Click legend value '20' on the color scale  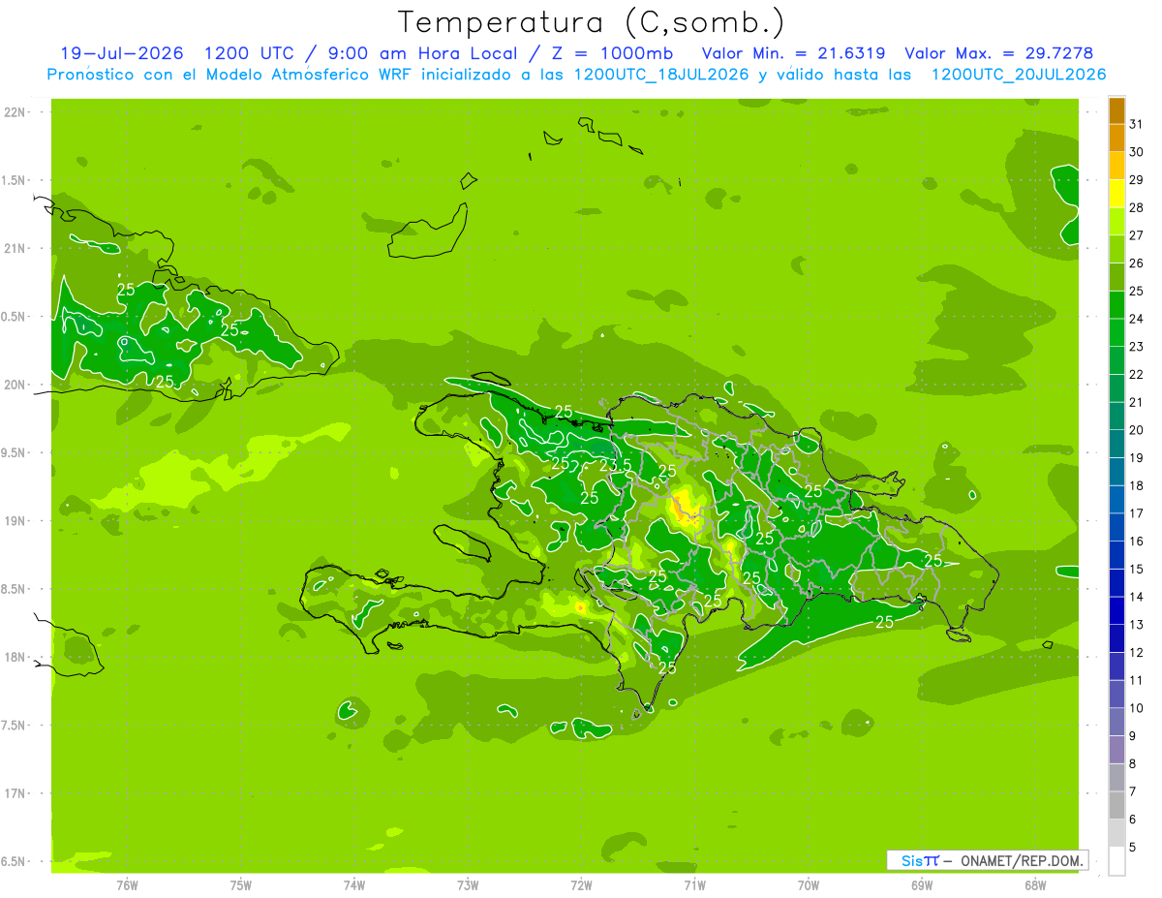coord(1137,430)
